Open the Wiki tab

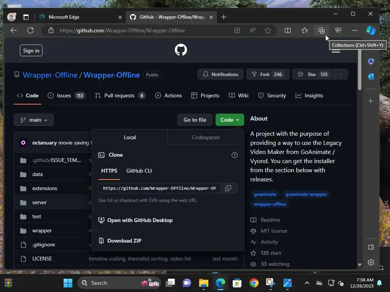[238, 95]
